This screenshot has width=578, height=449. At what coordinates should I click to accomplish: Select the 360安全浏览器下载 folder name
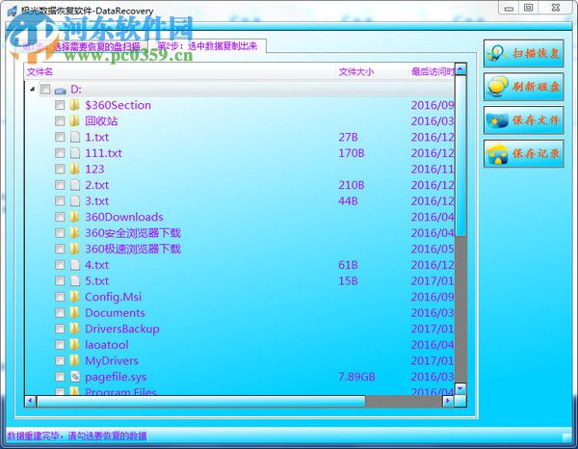133,233
